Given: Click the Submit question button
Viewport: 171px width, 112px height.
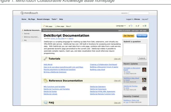Looking at the screenshot, I should (x=142, y=58).
